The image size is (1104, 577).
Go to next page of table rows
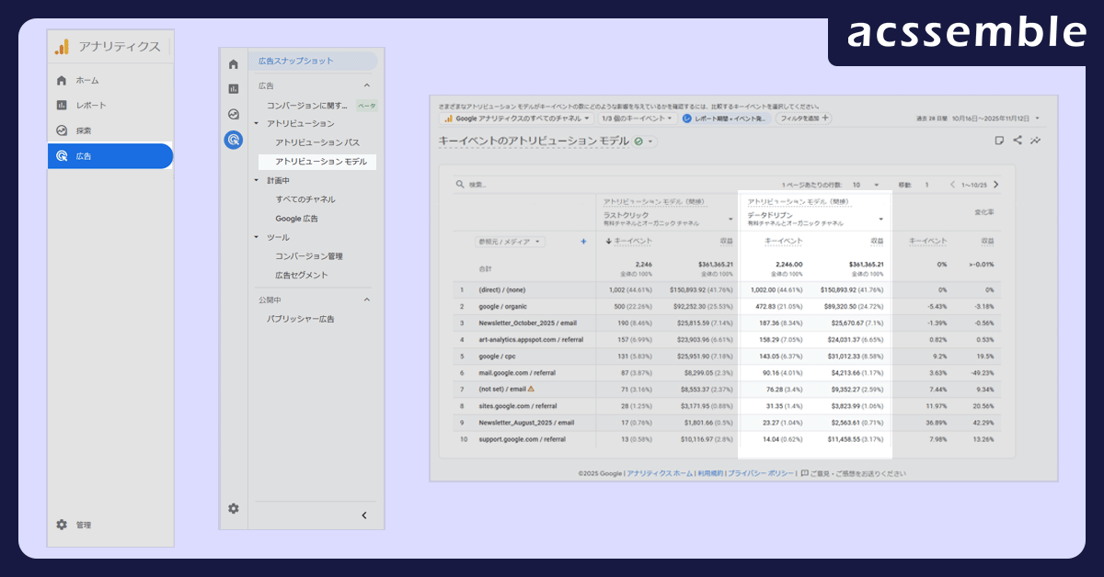[995, 185]
